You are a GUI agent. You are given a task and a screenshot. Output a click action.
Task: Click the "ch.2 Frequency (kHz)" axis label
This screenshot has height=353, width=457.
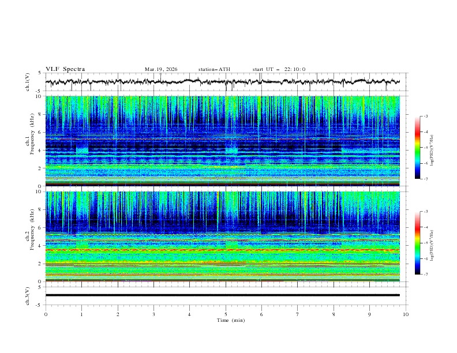point(29,229)
